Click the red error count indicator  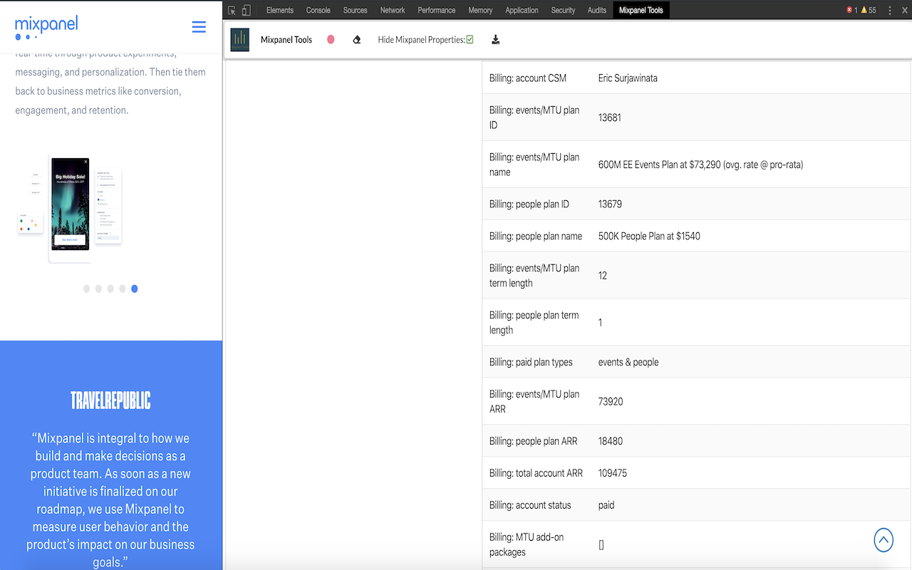[851, 10]
